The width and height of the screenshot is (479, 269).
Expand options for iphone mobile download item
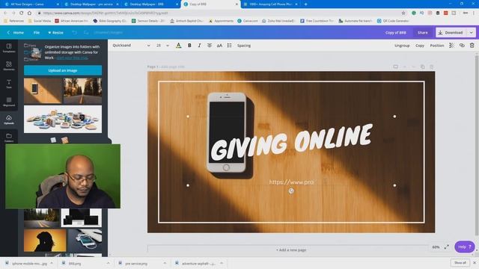(x=52, y=263)
